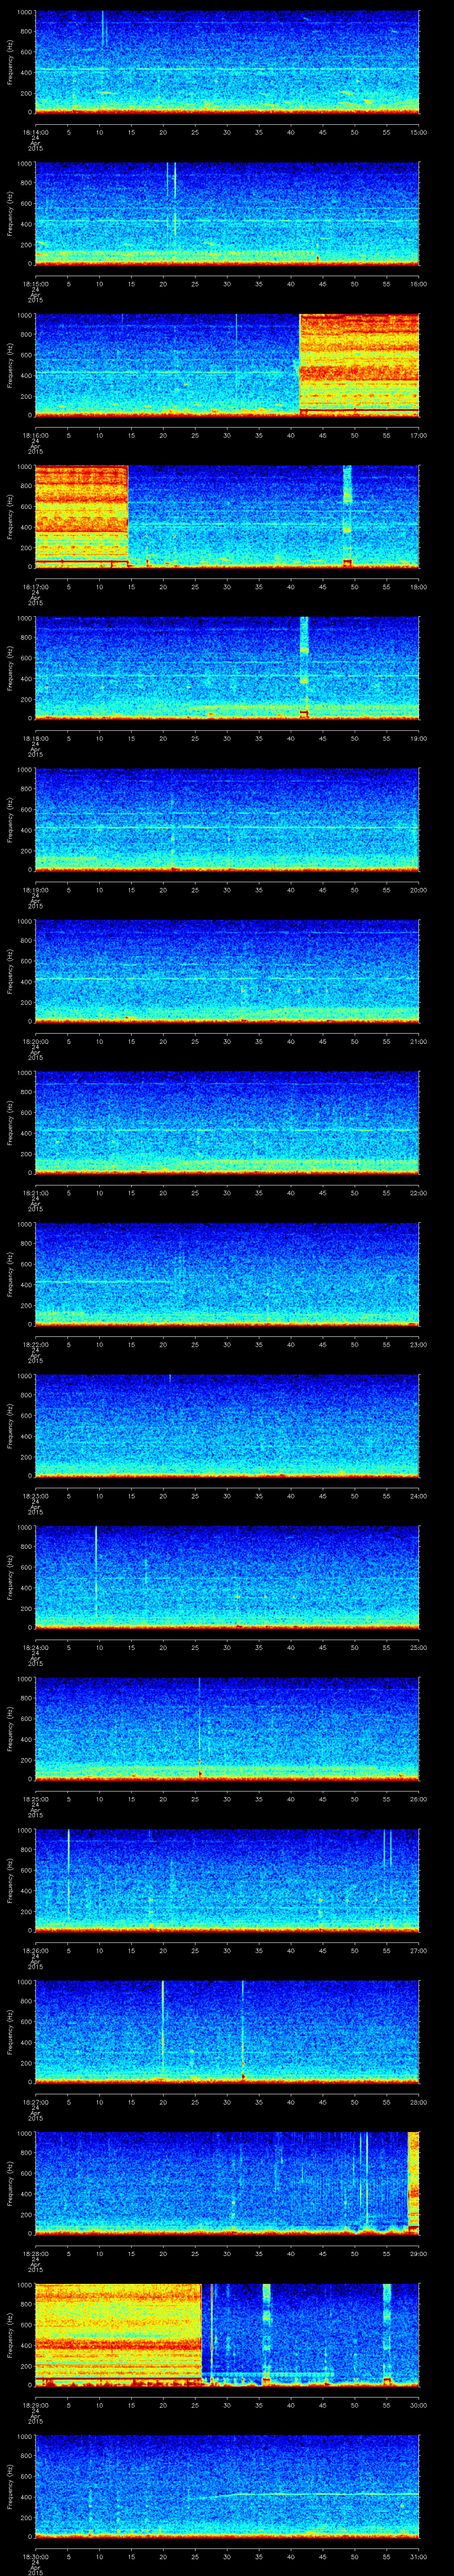This screenshot has width=454, height=2576.
Task: Click the Frequency (Hz) axis label of the 18:14:00 panel
Action: click(x=10, y=62)
